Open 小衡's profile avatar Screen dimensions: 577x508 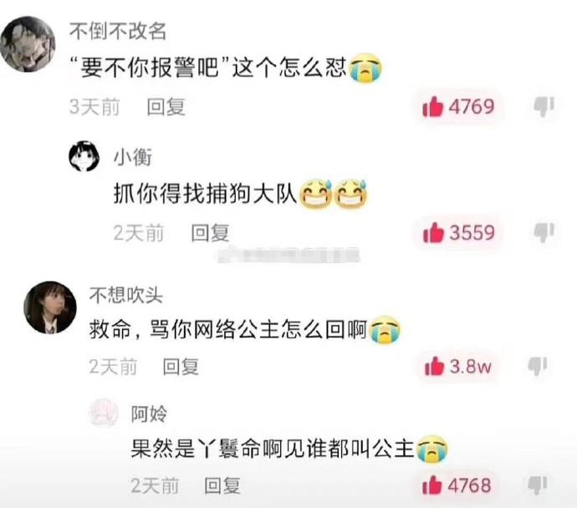click(84, 156)
